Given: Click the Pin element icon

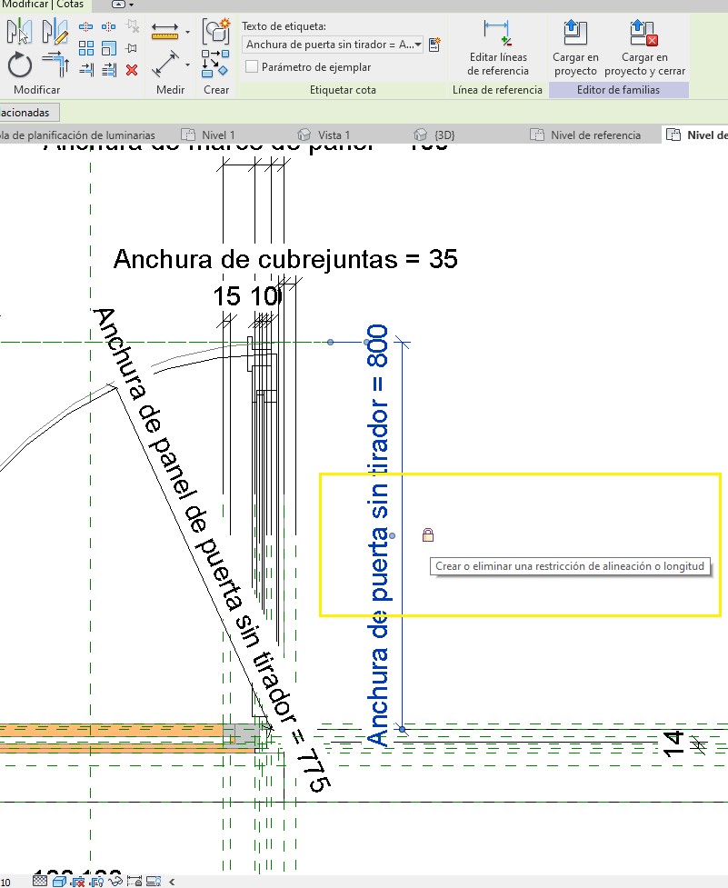Looking at the screenshot, I should 132,48.
